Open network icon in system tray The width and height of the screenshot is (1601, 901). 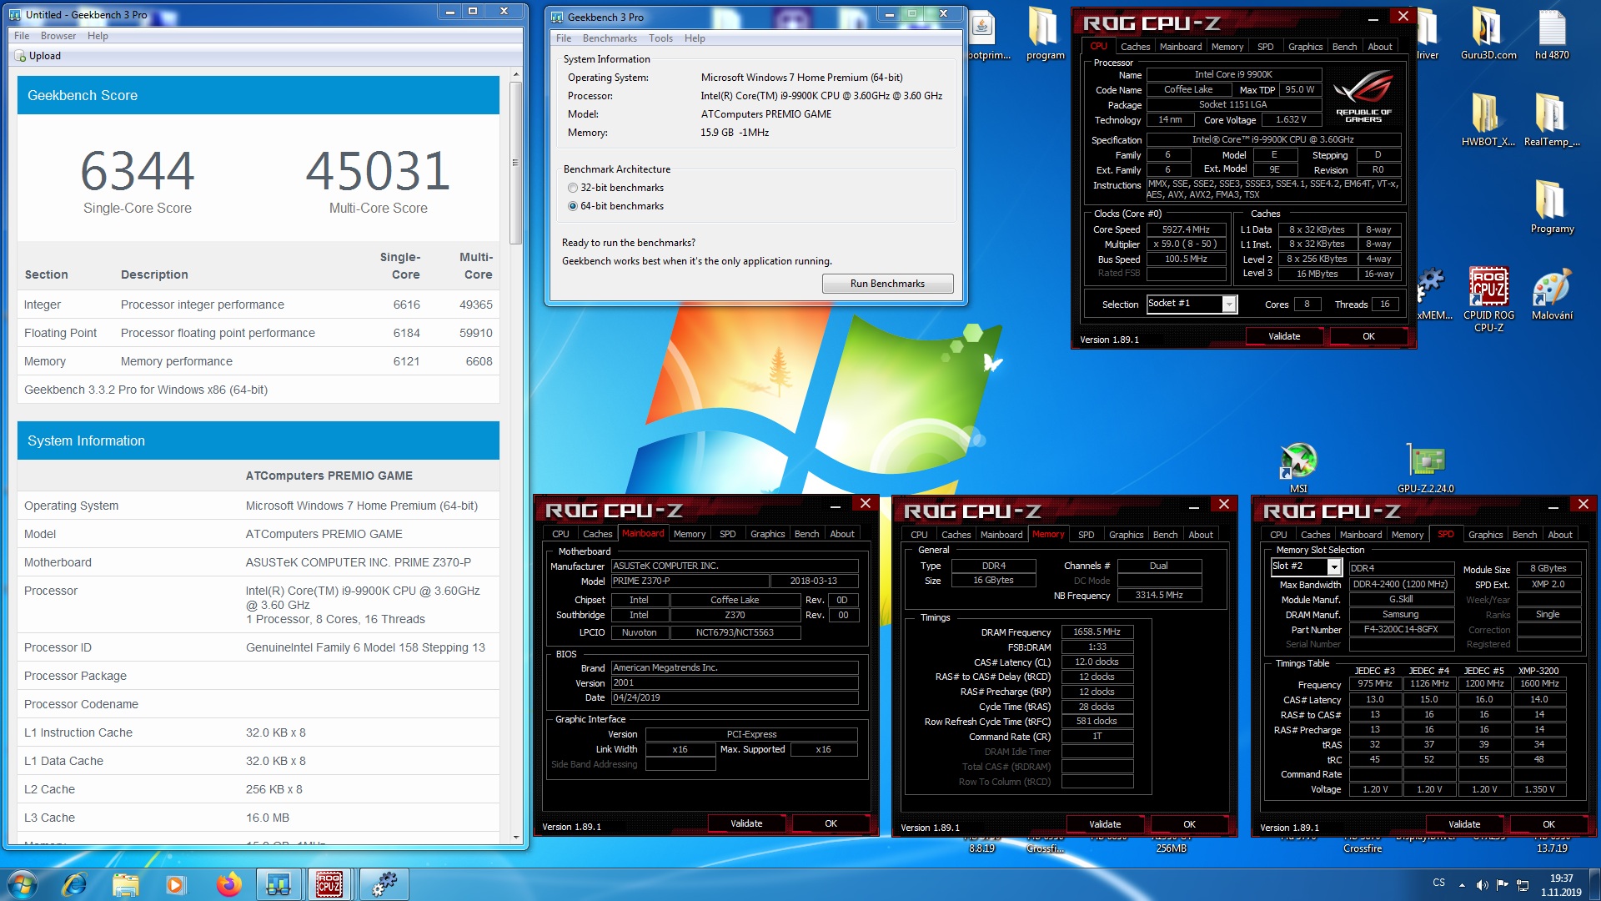(x=1523, y=885)
